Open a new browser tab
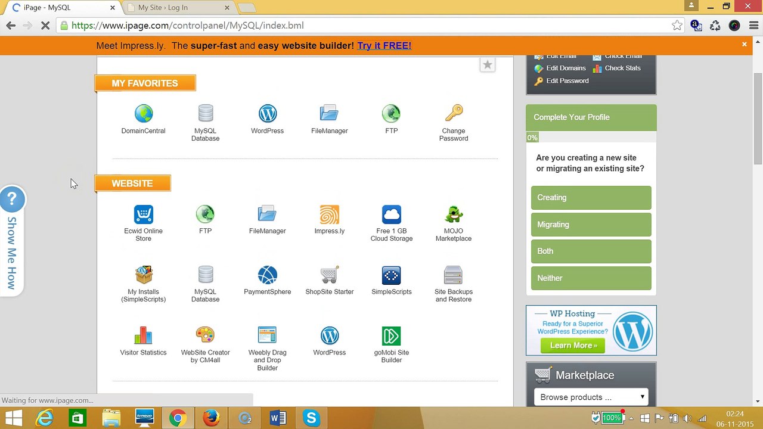The width and height of the screenshot is (763, 429). point(246,8)
